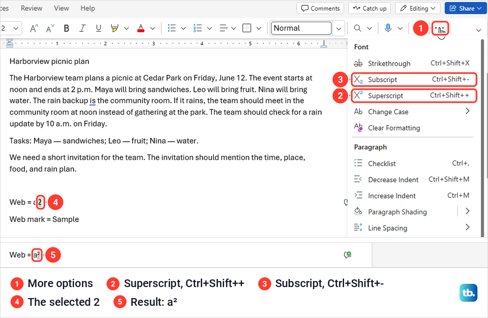Open the Change Case submenu

pyautogui.click(x=412, y=112)
